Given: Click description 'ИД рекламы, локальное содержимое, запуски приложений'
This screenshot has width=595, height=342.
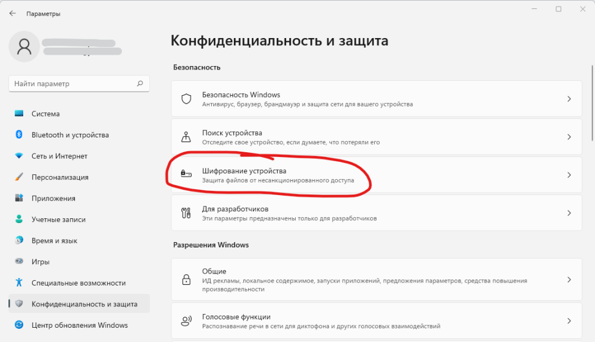Looking at the screenshot, I should coord(364,285).
